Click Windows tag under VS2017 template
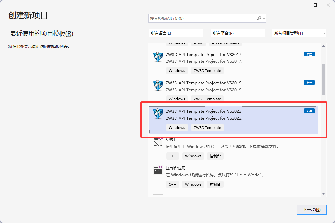 [177, 71]
